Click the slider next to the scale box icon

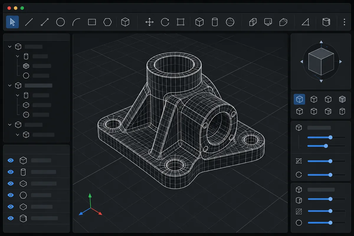[326, 161]
